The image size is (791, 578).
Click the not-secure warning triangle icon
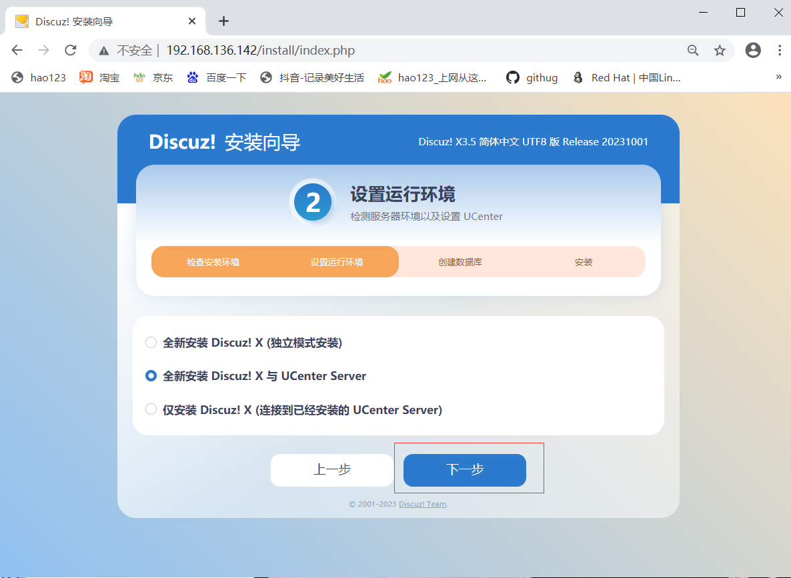pyautogui.click(x=104, y=51)
